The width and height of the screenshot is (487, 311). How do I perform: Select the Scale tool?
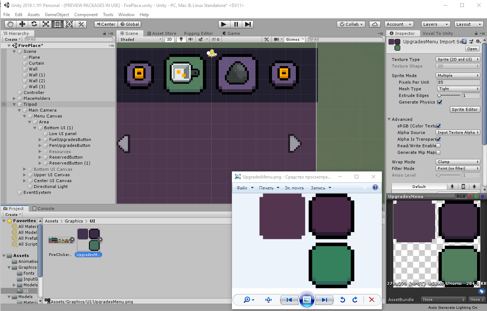[46, 24]
